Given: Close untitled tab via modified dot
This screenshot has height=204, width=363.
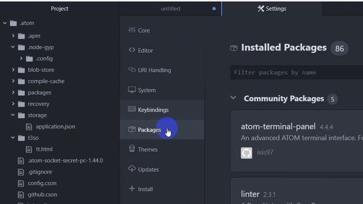Looking at the screenshot, I should coord(214,8).
